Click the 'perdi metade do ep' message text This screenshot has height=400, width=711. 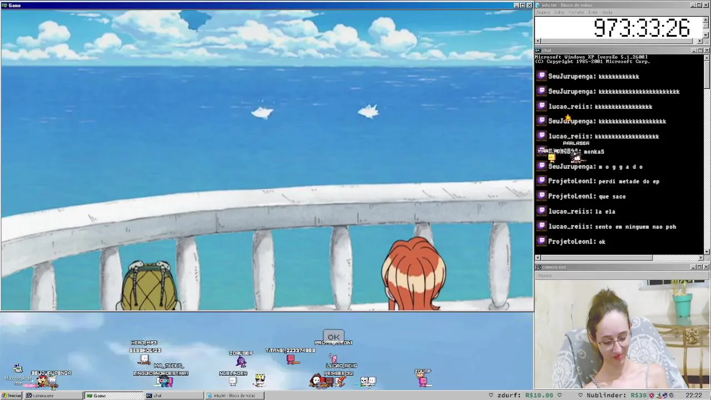click(x=629, y=181)
